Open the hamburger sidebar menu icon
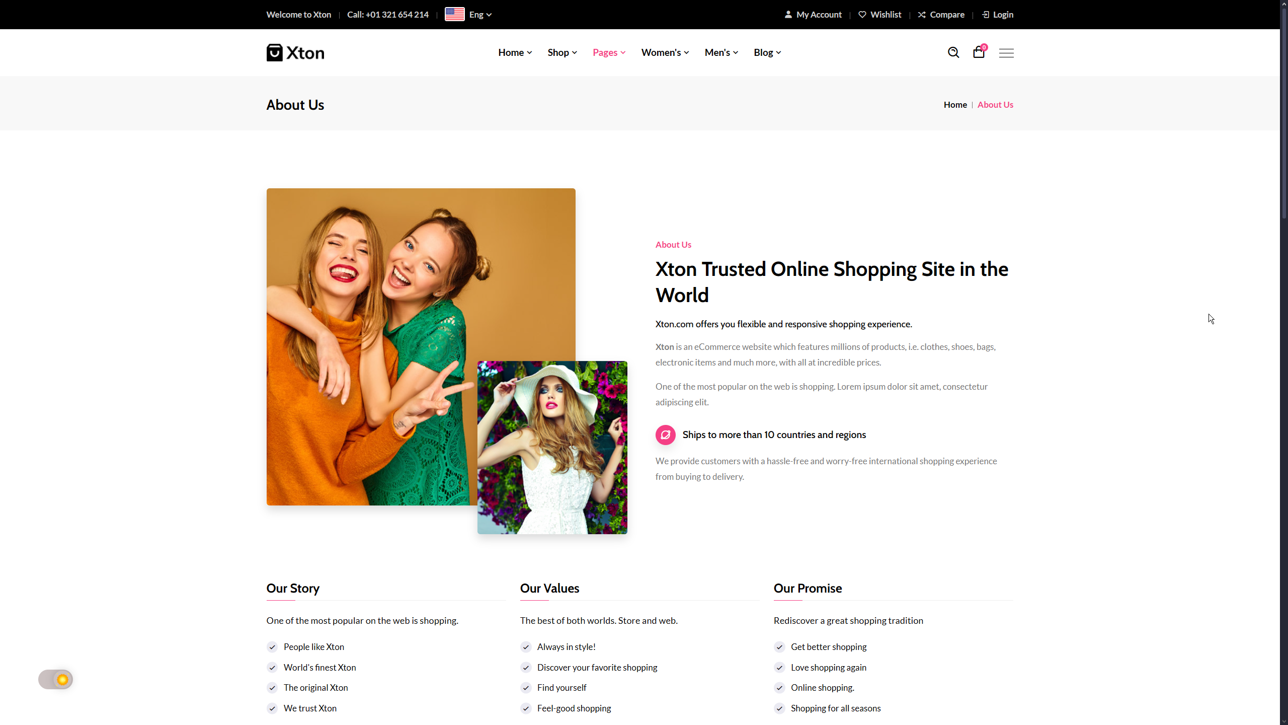Viewport: 1288px width, 725px height. pyautogui.click(x=1006, y=53)
